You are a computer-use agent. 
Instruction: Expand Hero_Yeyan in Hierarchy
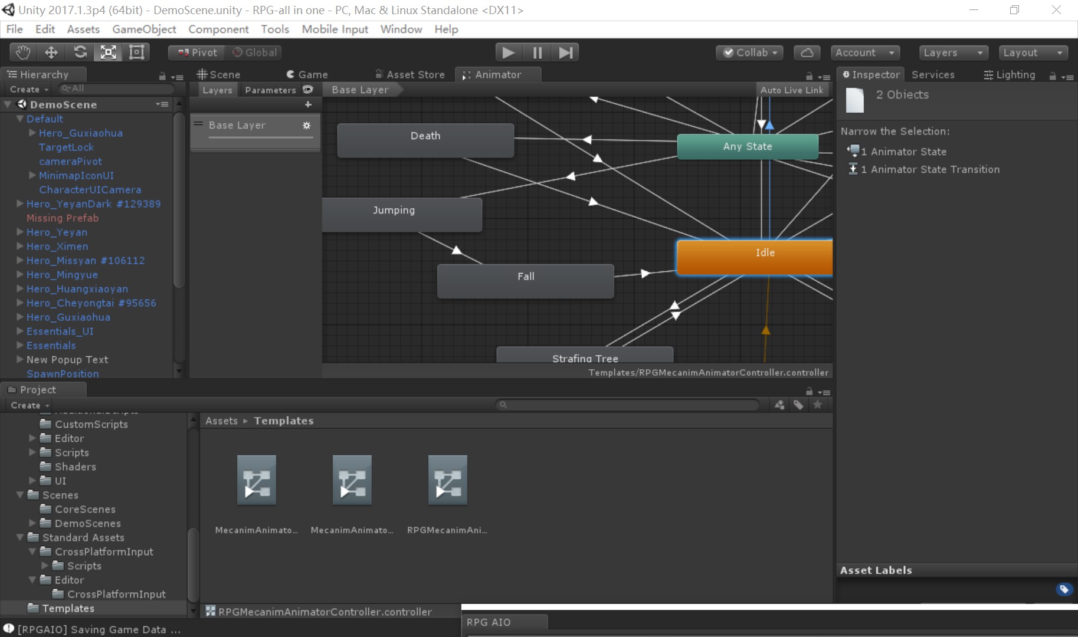[20, 232]
